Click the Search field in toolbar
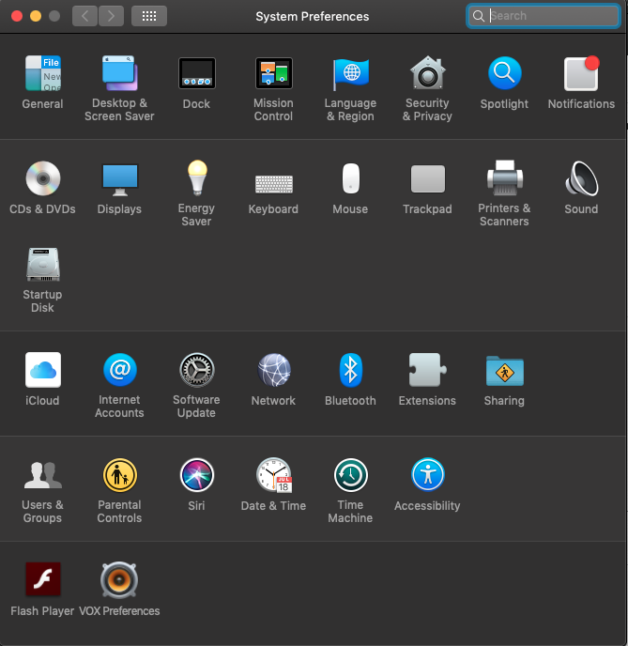Viewport: 628px width, 646px height. (x=544, y=16)
